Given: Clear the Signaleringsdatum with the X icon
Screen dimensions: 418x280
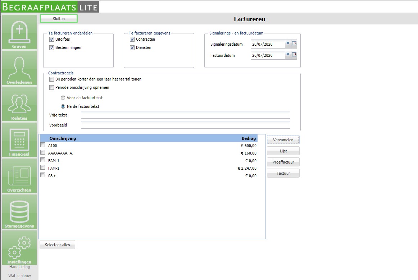Looking at the screenshot, I should (288, 43).
